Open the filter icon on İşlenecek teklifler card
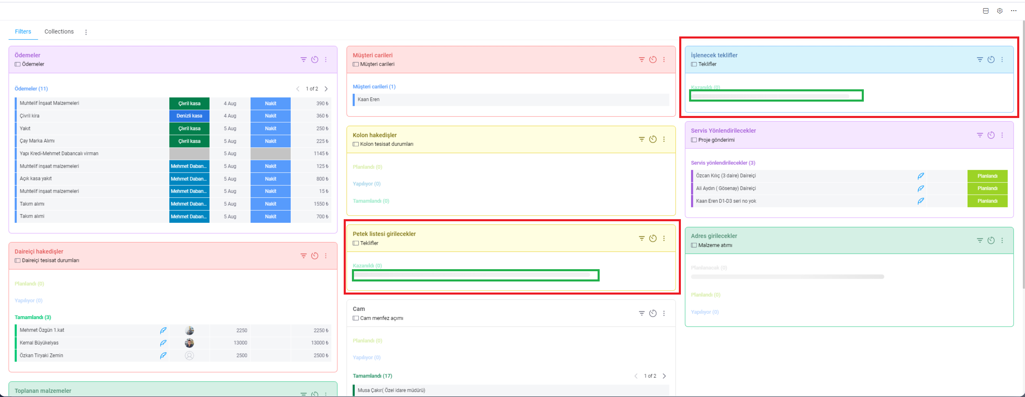Image resolution: width=1025 pixels, height=397 pixels. pos(980,59)
